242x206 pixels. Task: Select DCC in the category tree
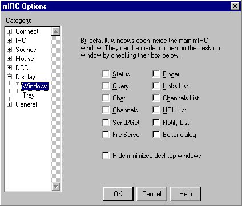point(22,68)
